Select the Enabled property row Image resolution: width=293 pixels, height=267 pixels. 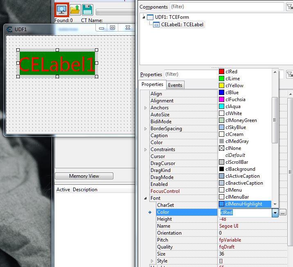coord(183,184)
